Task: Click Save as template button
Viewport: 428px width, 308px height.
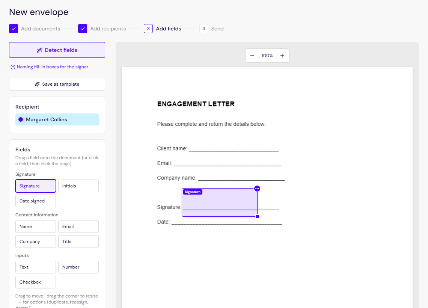Action: 57,84
